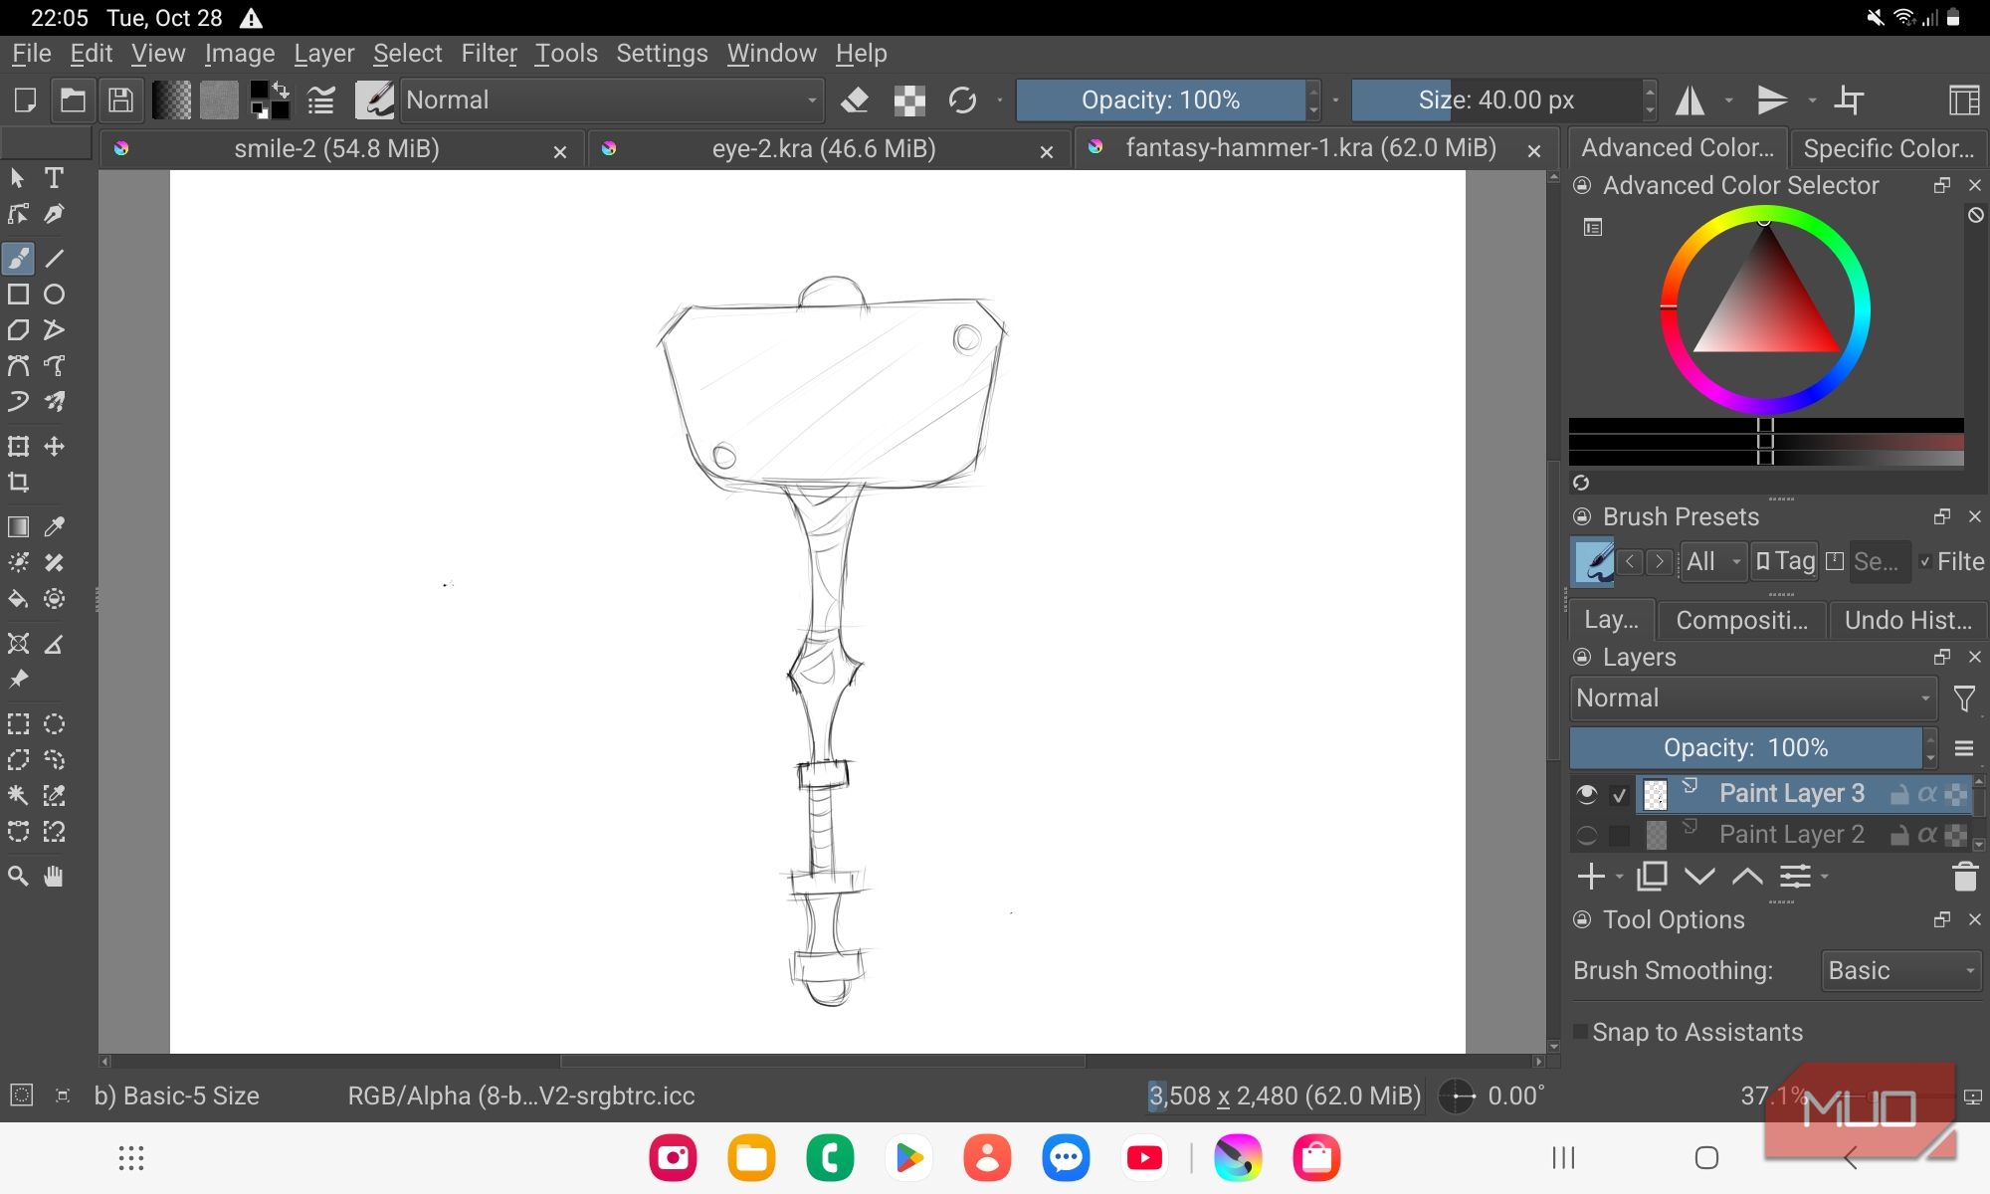This screenshot has width=1990, height=1194.
Task: Hide Paint Layer 3 with eye icon
Action: 1587,794
